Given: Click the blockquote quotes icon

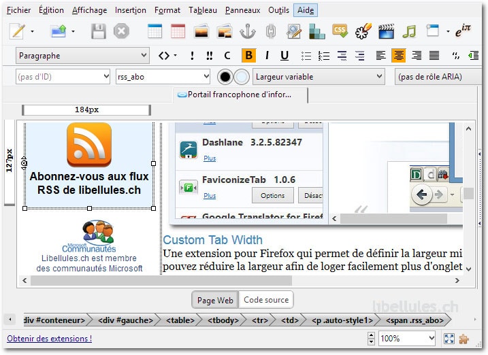Looking at the screenshot, I should 455,56.
